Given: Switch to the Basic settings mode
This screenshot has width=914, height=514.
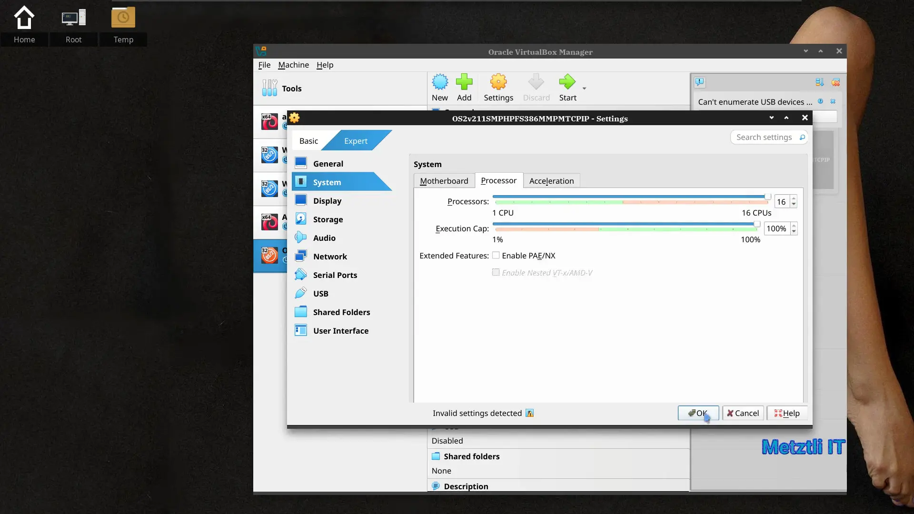Looking at the screenshot, I should [x=308, y=141].
